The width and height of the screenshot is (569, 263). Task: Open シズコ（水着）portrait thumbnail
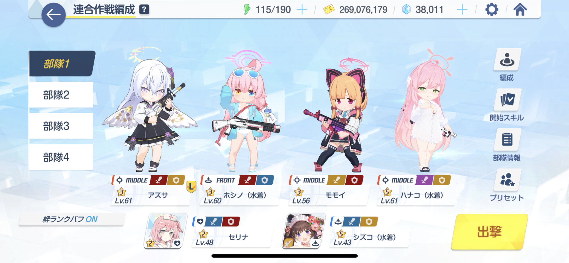pos(304,231)
